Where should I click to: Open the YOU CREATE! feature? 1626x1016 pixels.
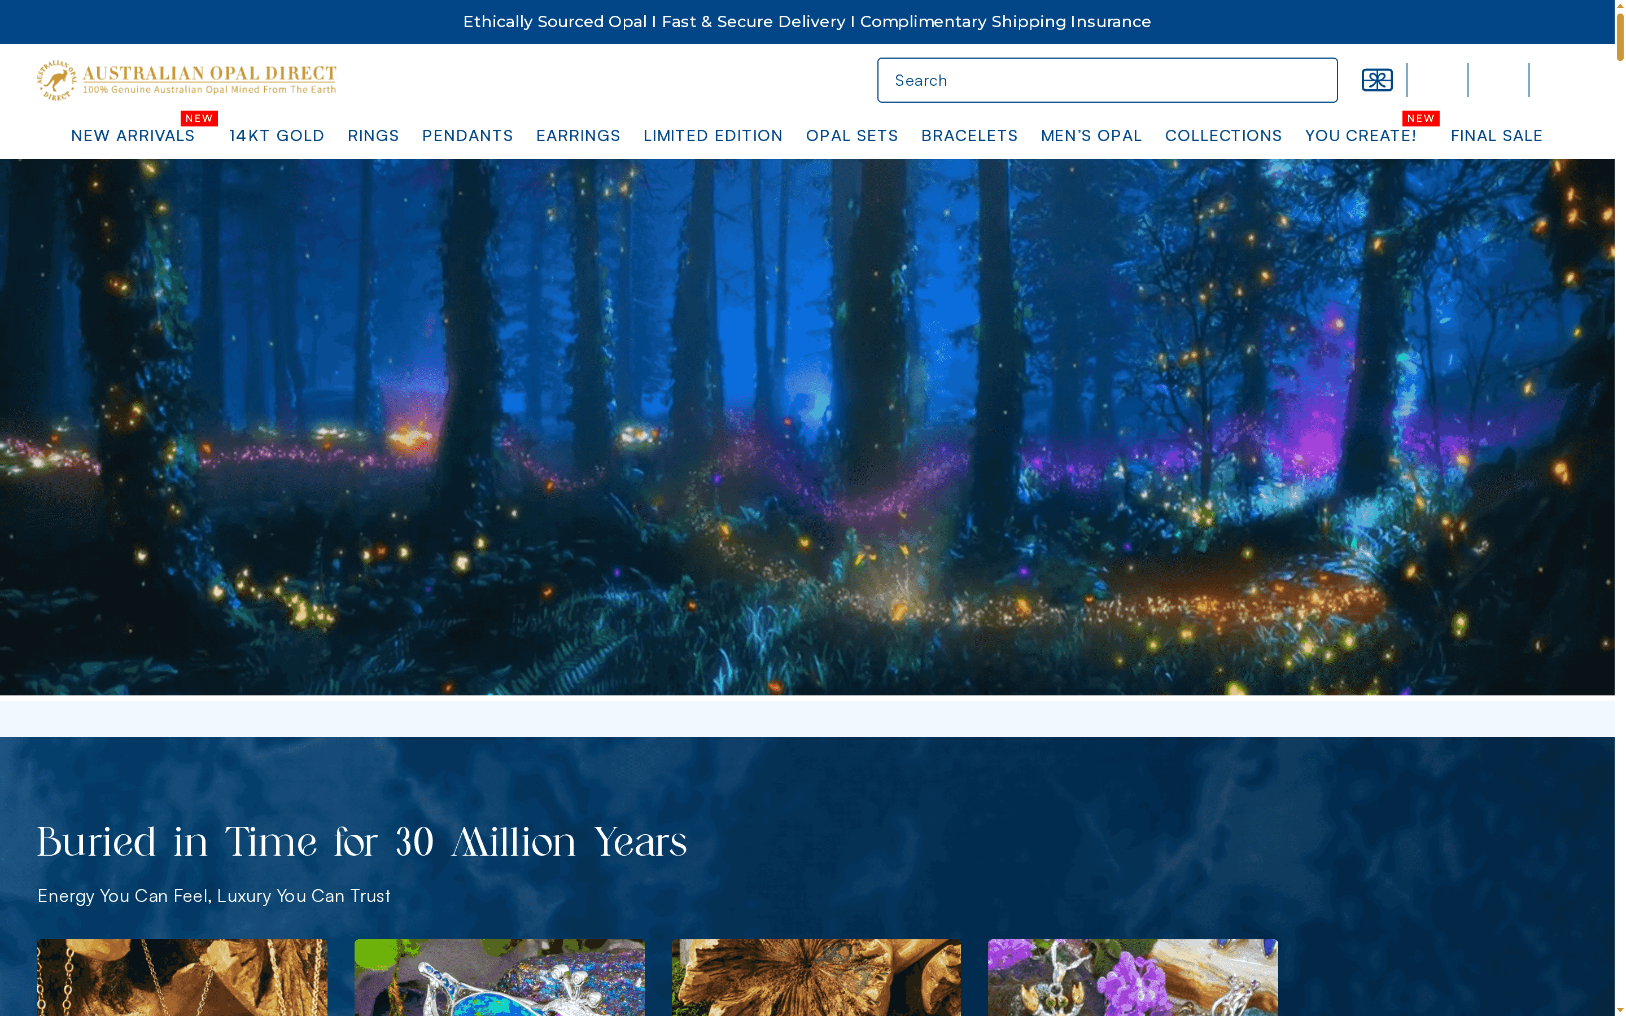pyautogui.click(x=1361, y=135)
